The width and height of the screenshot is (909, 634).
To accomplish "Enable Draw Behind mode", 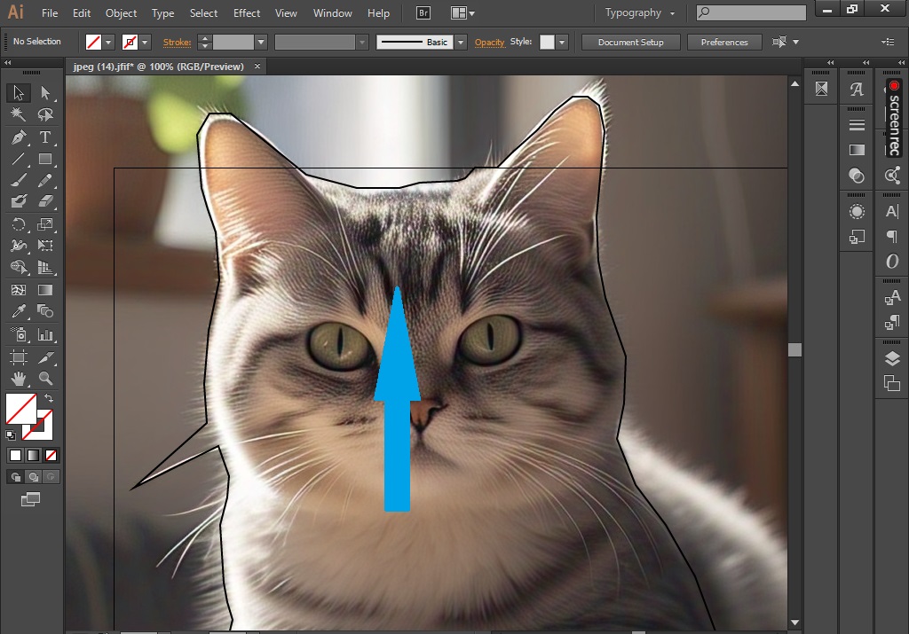I will point(34,477).
